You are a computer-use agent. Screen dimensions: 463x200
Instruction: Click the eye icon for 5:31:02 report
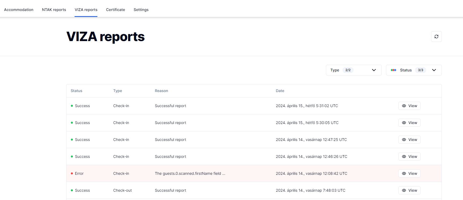404,106
